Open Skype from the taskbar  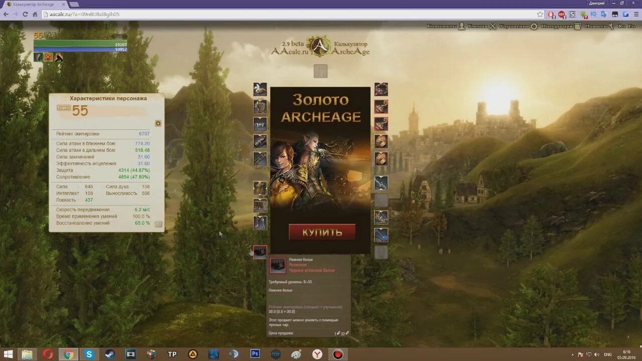pyautogui.click(x=89, y=354)
